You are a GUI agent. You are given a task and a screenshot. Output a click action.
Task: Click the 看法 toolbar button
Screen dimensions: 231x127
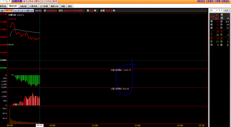[x=25, y=1]
